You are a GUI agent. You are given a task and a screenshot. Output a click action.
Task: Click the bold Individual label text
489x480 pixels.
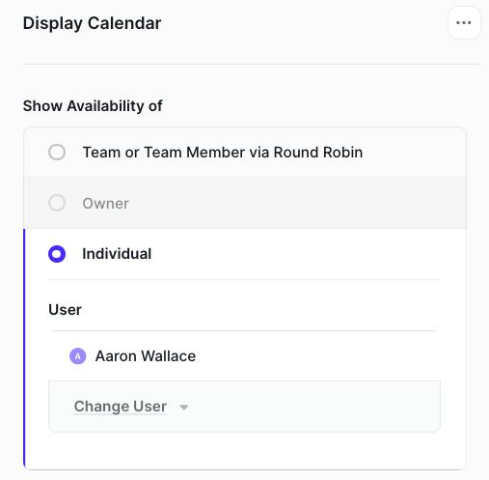point(117,254)
